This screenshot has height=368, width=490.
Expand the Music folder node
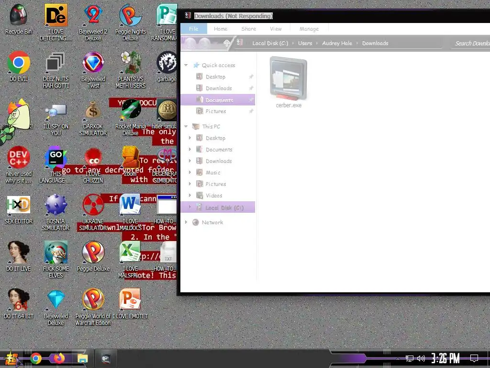point(189,172)
